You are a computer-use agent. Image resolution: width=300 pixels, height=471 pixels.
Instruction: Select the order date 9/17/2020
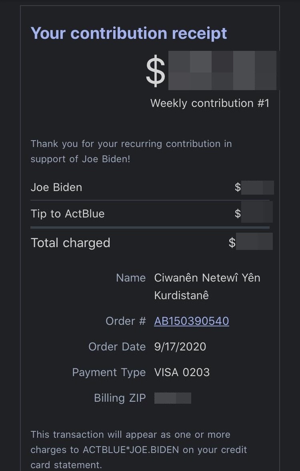pos(180,347)
